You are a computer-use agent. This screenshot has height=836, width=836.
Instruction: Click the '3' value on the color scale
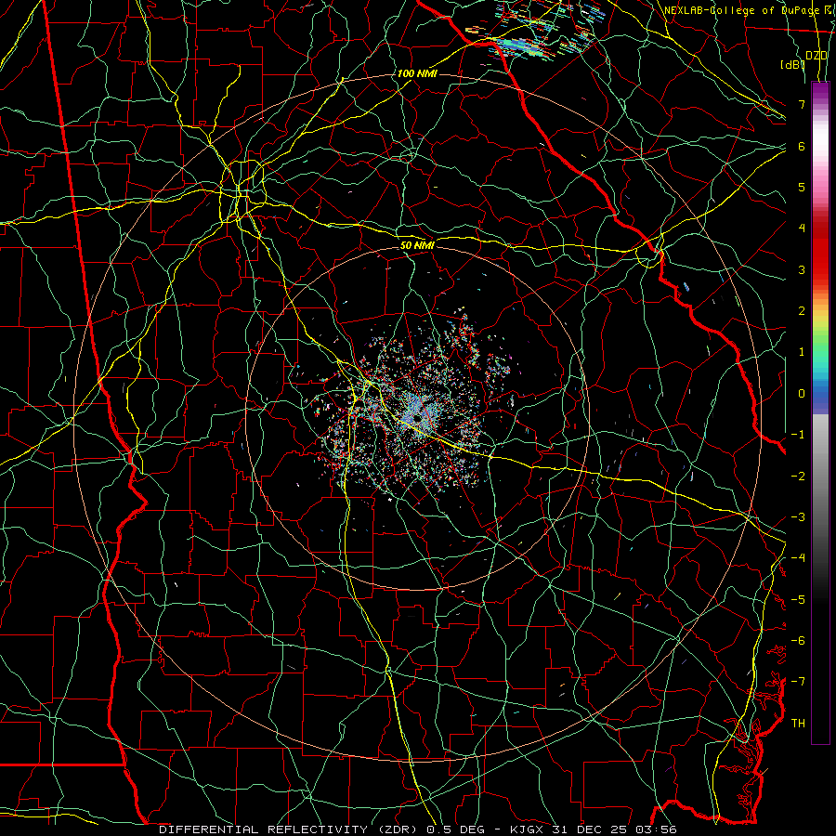click(x=802, y=269)
